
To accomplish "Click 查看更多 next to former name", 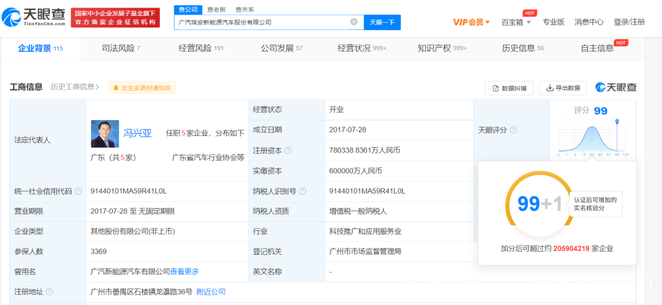I will pos(185,272).
